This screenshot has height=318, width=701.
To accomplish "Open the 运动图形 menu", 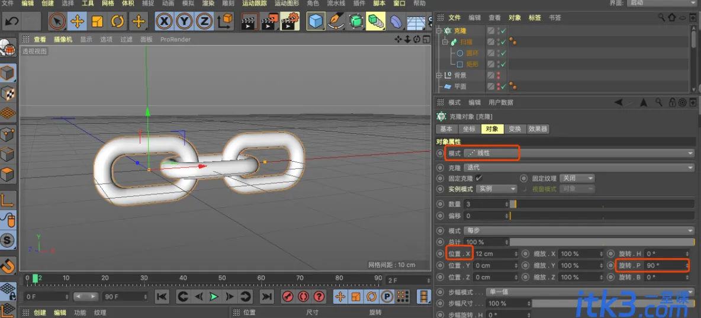I will 287,3.
